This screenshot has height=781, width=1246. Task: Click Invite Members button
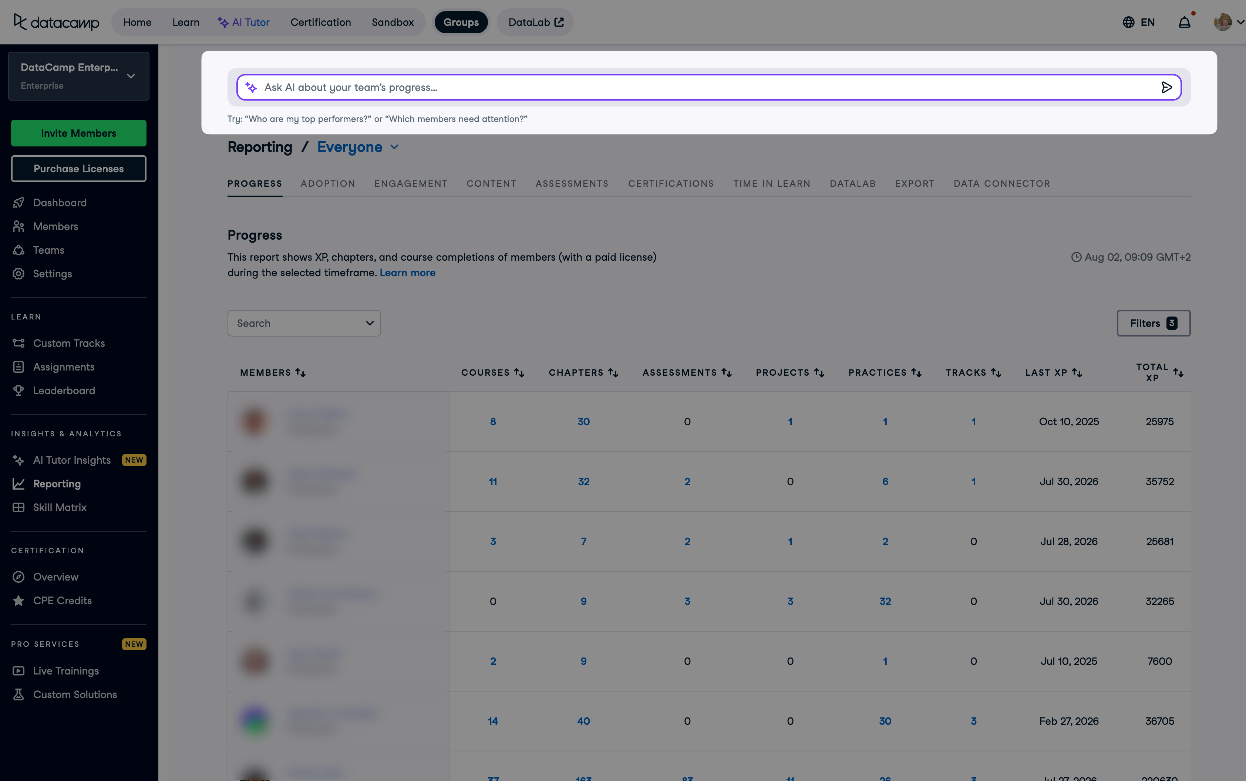coord(78,133)
